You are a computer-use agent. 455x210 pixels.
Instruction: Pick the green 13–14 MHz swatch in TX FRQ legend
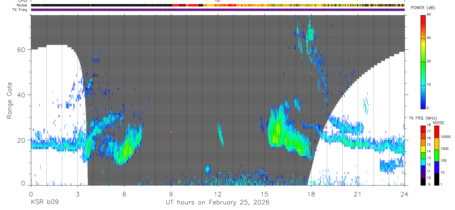(x=423, y=155)
